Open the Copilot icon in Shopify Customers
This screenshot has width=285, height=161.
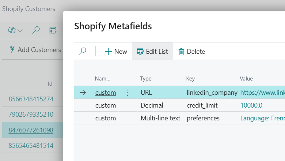[12, 30]
